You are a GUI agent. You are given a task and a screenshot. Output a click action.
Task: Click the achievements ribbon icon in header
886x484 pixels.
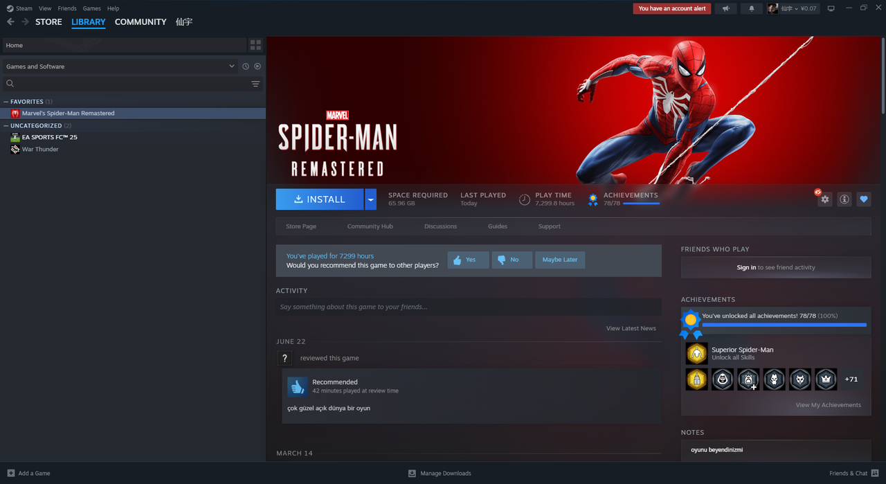593,199
